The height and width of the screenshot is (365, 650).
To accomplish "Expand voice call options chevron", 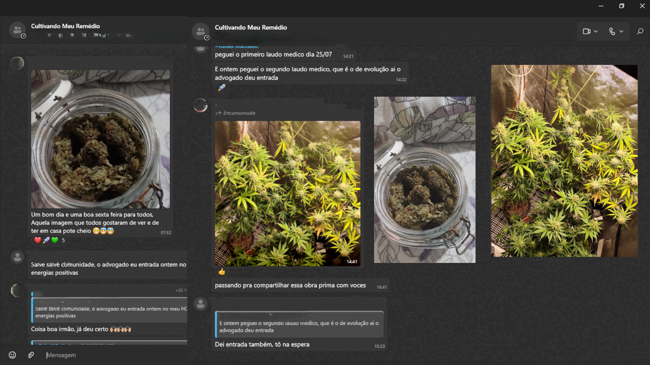I will click(x=621, y=31).
